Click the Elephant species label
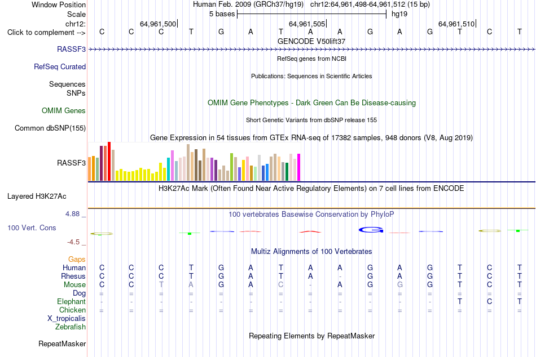 (72, 301)
